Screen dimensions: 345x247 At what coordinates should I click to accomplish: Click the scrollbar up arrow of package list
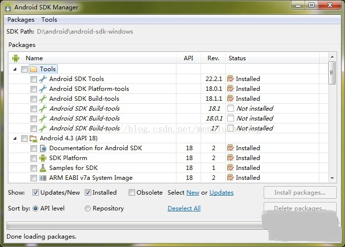[x=332, y=57]
